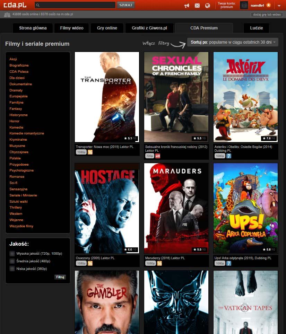Image resolution: width=286 pixels, height=334 pixels.
Task: Open the CDA Premium tab
Action: 204,28
